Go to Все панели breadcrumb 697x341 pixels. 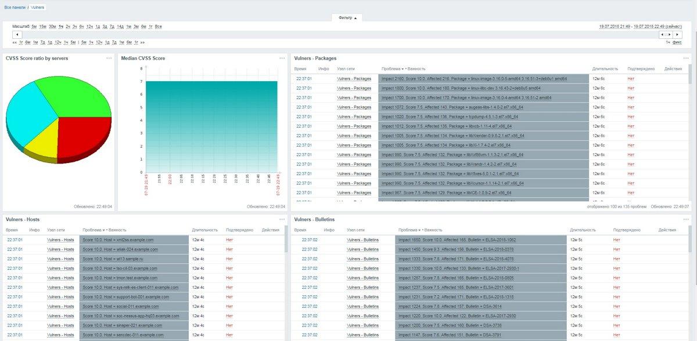[x=15, y=7]
